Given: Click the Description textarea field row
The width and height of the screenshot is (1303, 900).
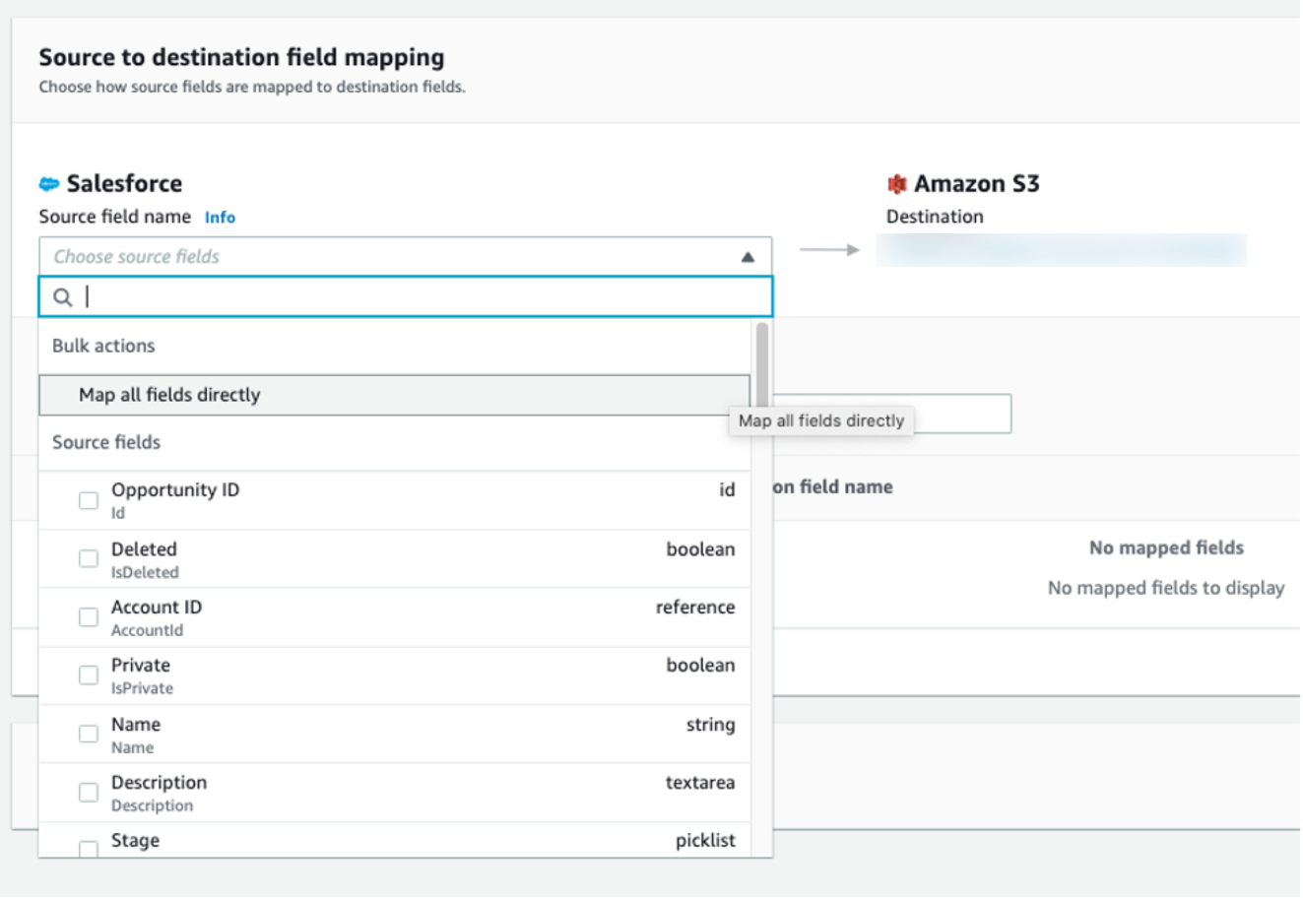Looking at the screenshot, I should [394, 793].
